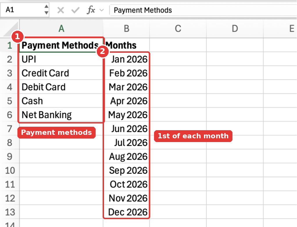Select the Jan 2026 cell

126,59
